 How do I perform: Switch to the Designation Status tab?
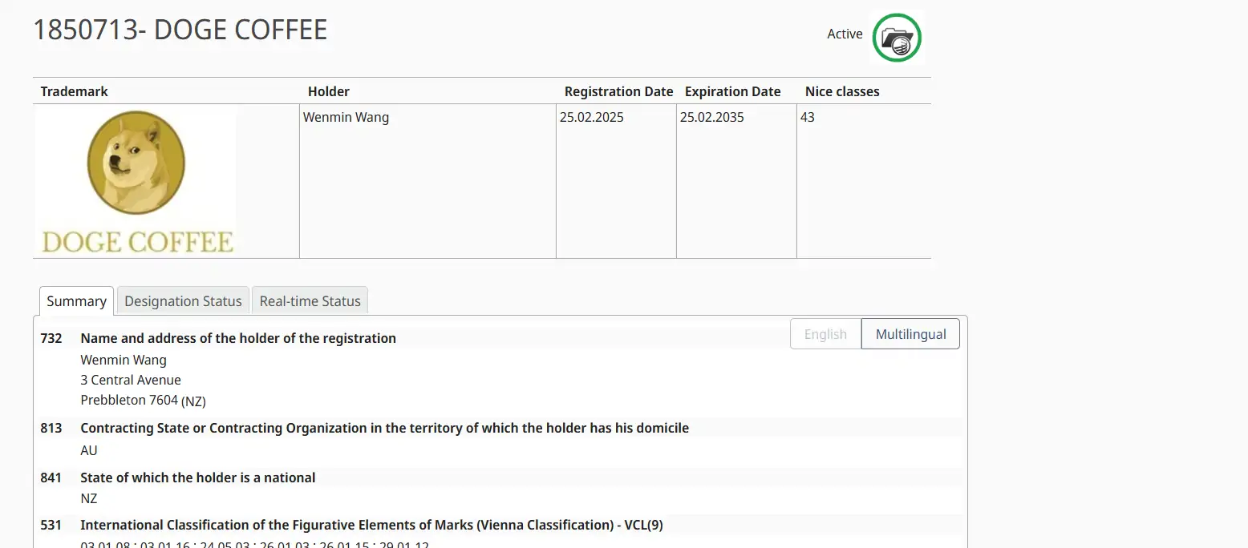click(x=183, y=301)
